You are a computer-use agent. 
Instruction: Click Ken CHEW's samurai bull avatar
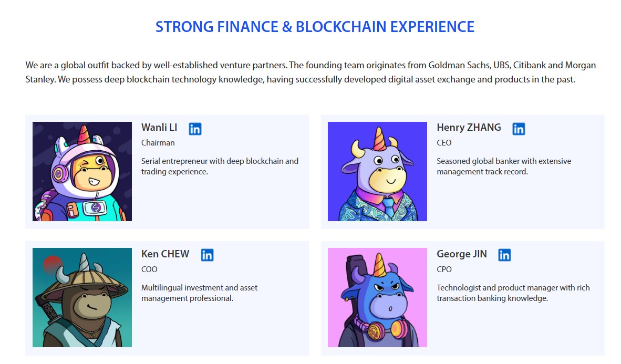point(82,297)
